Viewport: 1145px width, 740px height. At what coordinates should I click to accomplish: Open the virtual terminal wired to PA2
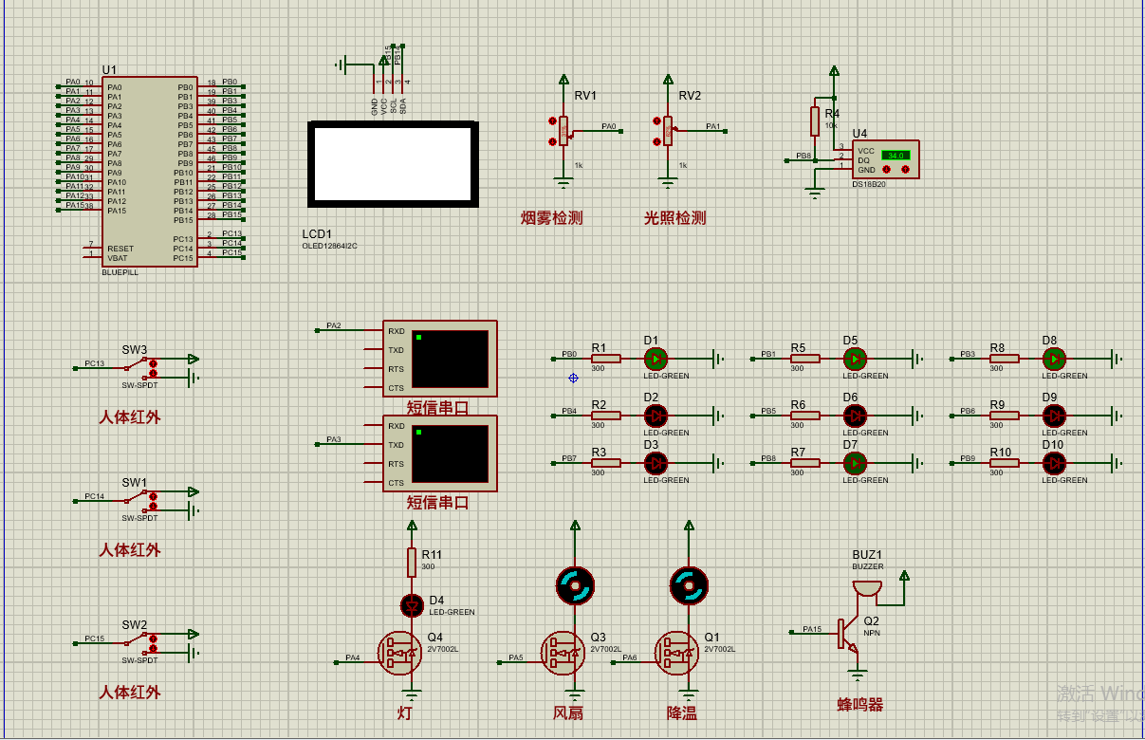pyautogui.click(x=439, y=359)
